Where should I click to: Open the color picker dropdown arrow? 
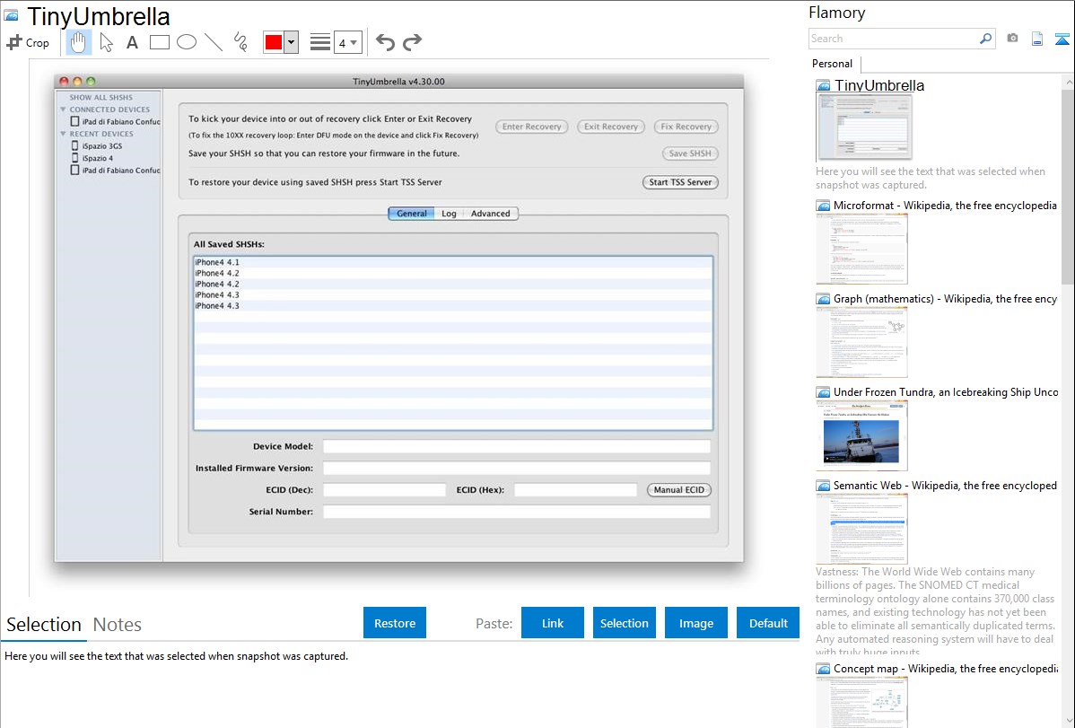point(291,42)
